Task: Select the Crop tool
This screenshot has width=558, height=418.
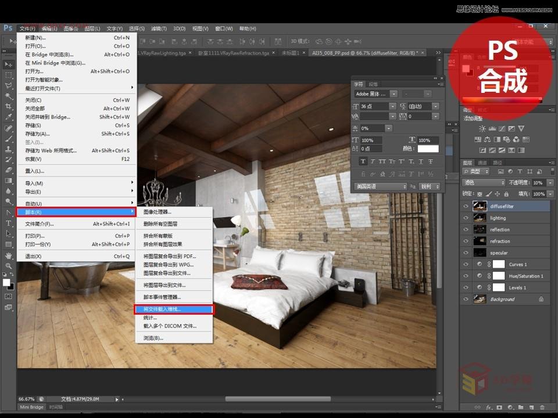Action: (9, 106)
